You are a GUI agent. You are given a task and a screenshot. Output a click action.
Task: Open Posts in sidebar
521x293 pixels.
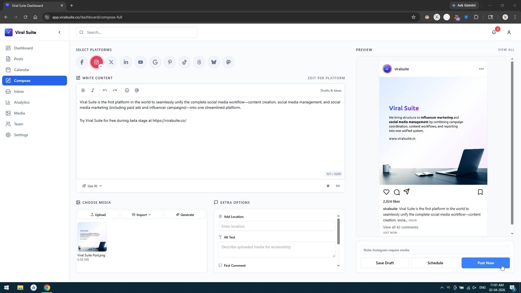click(34, 59)
